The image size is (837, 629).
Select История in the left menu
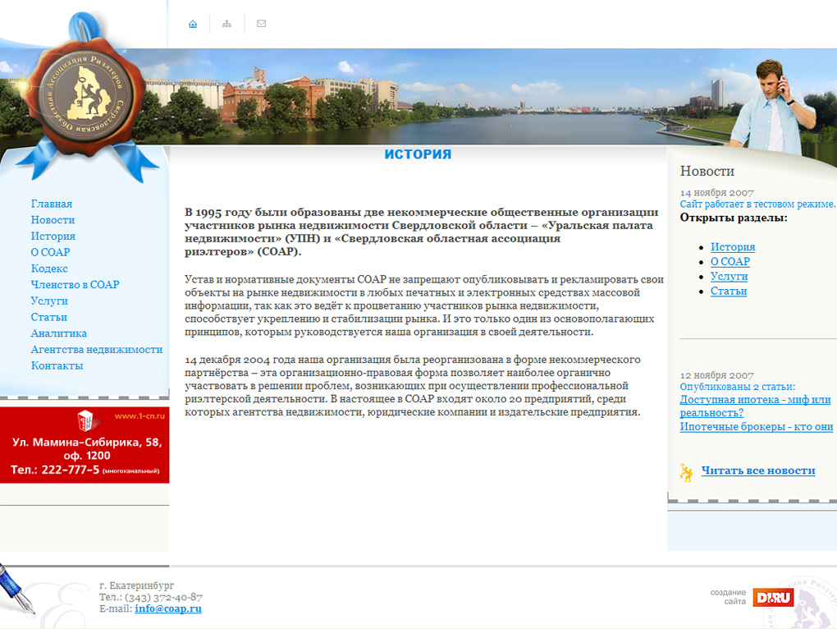pos(53,236)
